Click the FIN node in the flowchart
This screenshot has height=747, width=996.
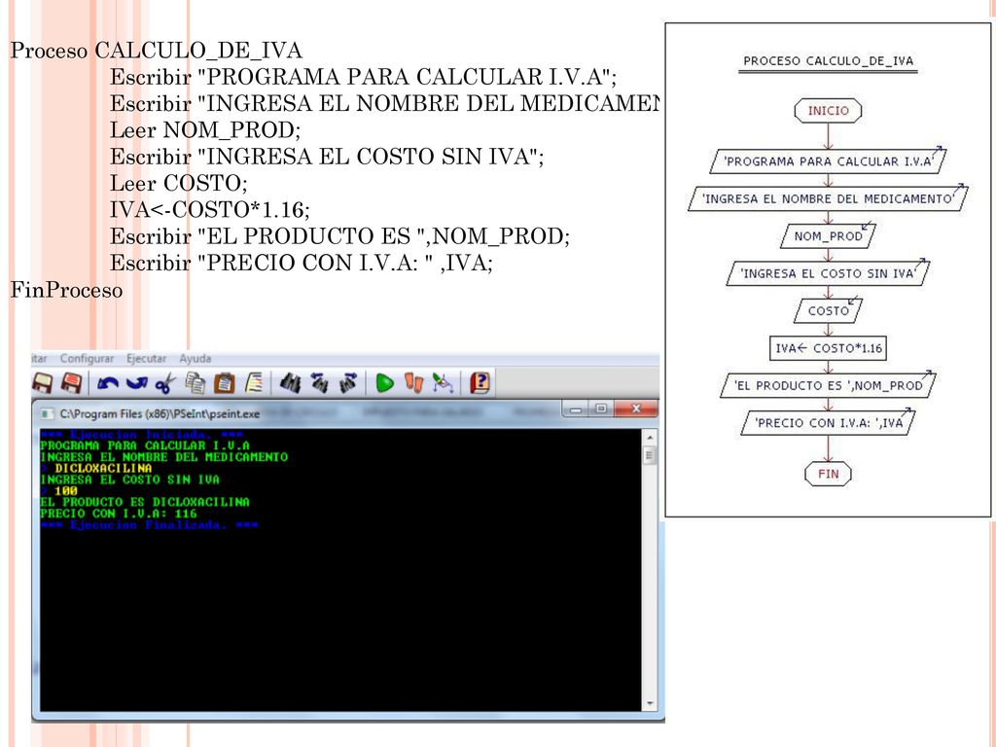(829, 474)
